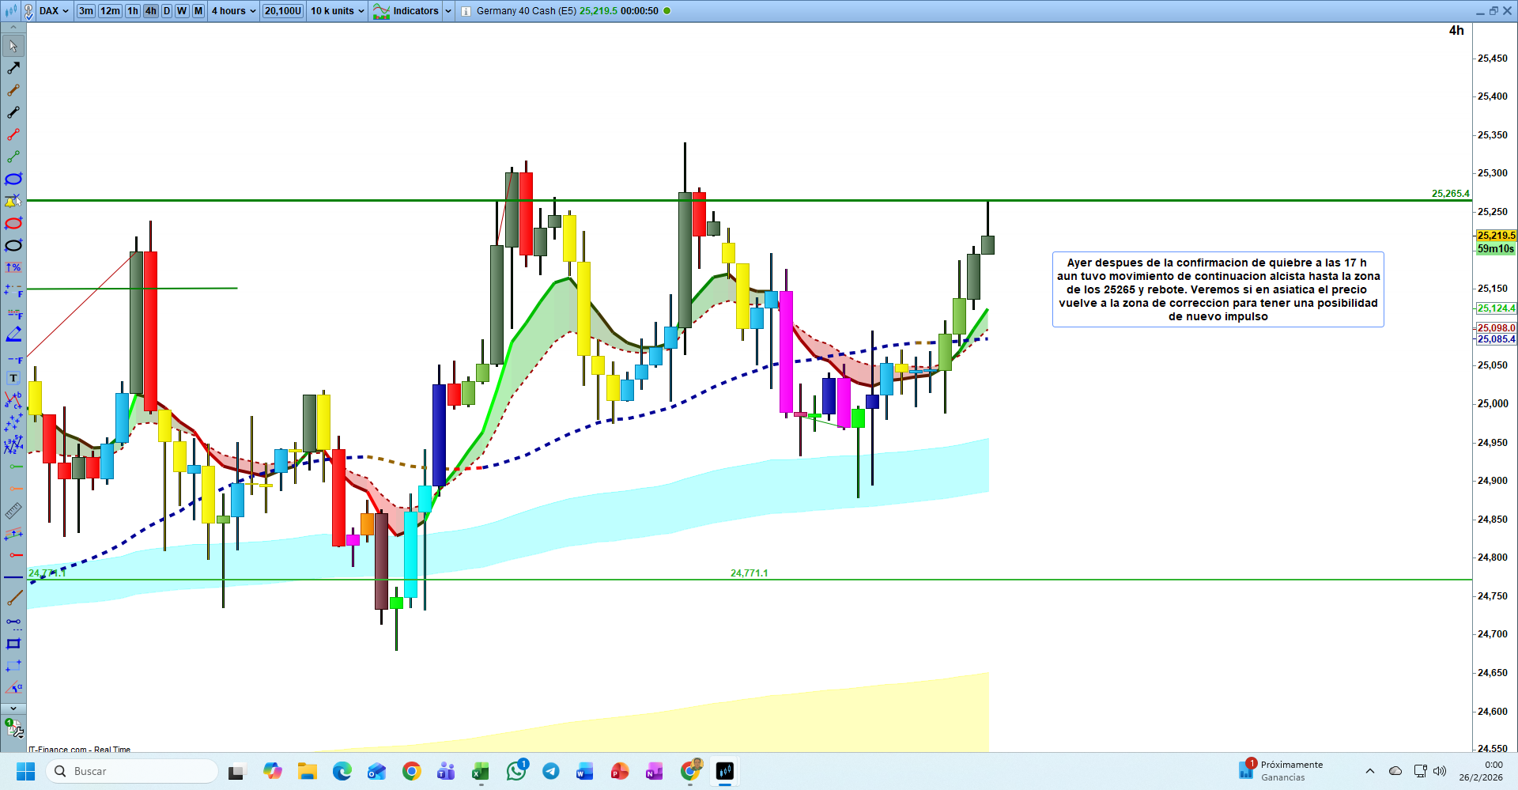The width and height of the screenshot is (1518, 790).
Task: Click the 20,100U units button
Action: pyautogui.click(x=283, y=11)
